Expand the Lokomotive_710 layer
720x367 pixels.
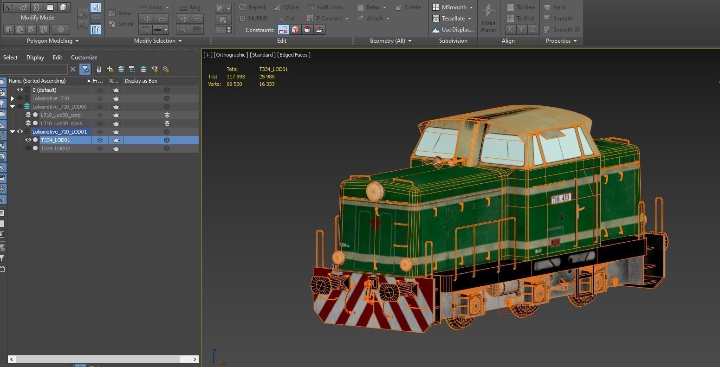tap(13, 98)
